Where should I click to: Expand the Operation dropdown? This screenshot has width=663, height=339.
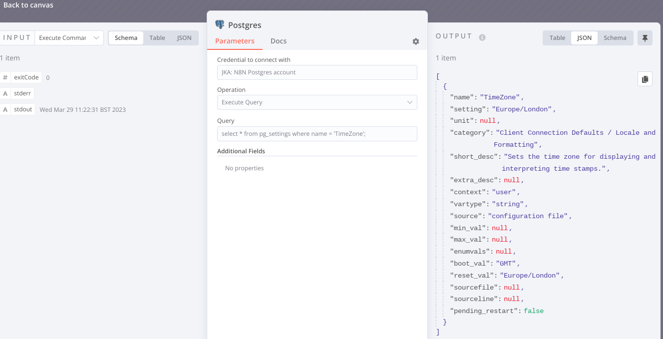click(x=317, y=102)
